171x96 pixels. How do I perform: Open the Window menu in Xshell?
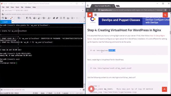click(x=28, y=7)
